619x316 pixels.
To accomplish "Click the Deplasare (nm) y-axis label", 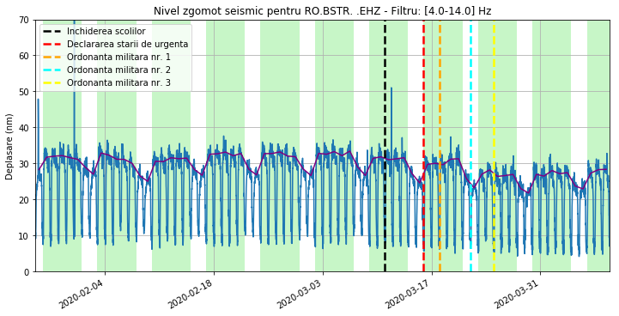I will 9,146.
